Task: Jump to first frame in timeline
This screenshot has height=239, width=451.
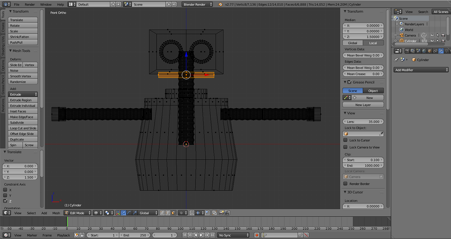Action: point(185,235)
